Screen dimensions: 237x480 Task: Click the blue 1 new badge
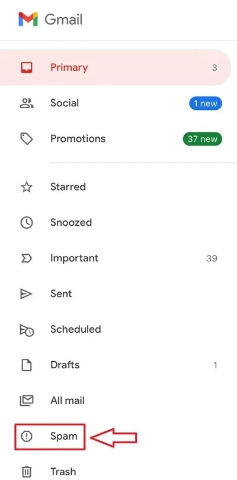[206, 103]
